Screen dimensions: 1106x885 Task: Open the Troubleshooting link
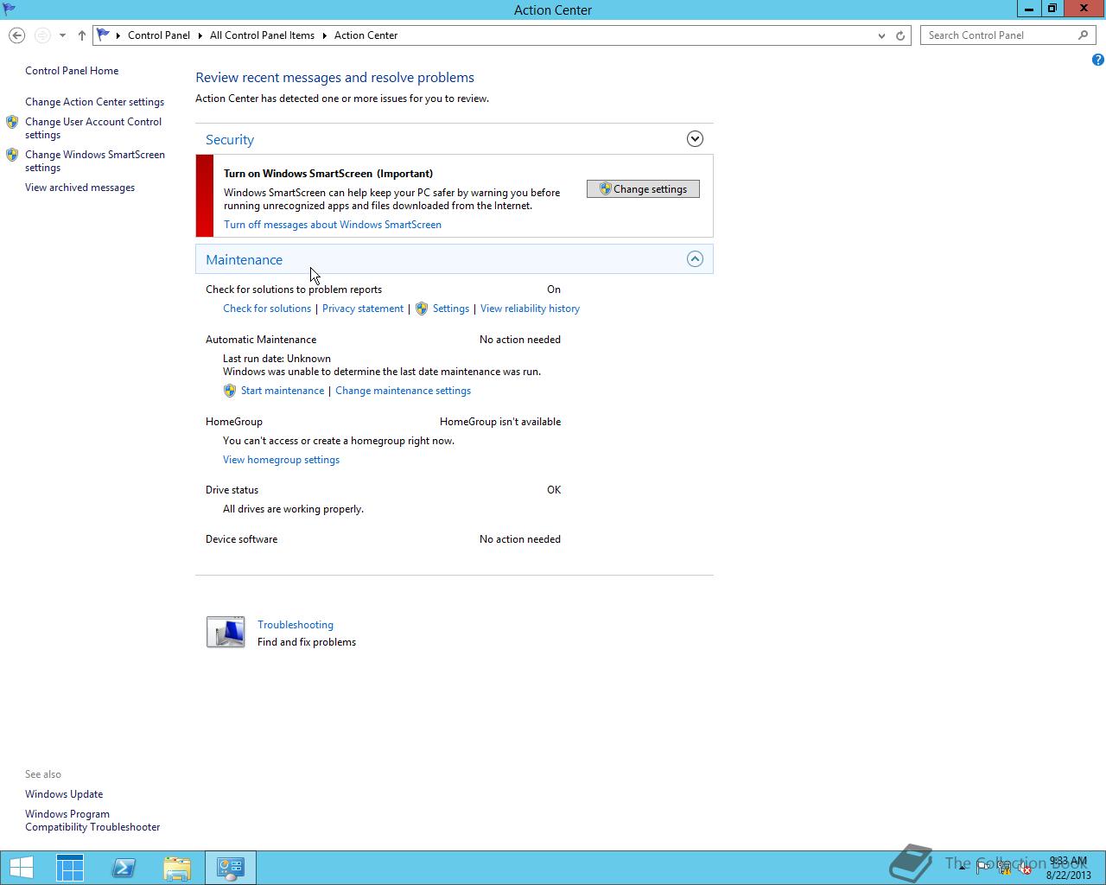click(296, 625)
